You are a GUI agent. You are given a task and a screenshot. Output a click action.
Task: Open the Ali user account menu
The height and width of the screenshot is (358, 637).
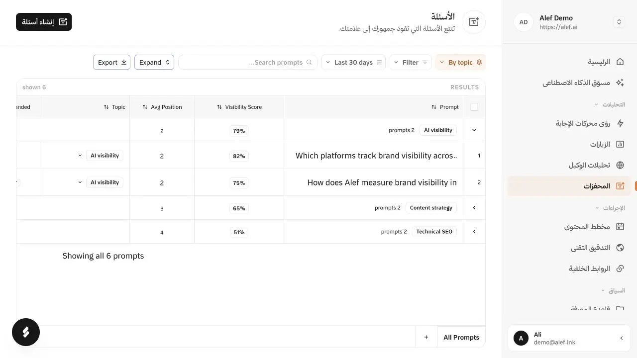point(569,338)
